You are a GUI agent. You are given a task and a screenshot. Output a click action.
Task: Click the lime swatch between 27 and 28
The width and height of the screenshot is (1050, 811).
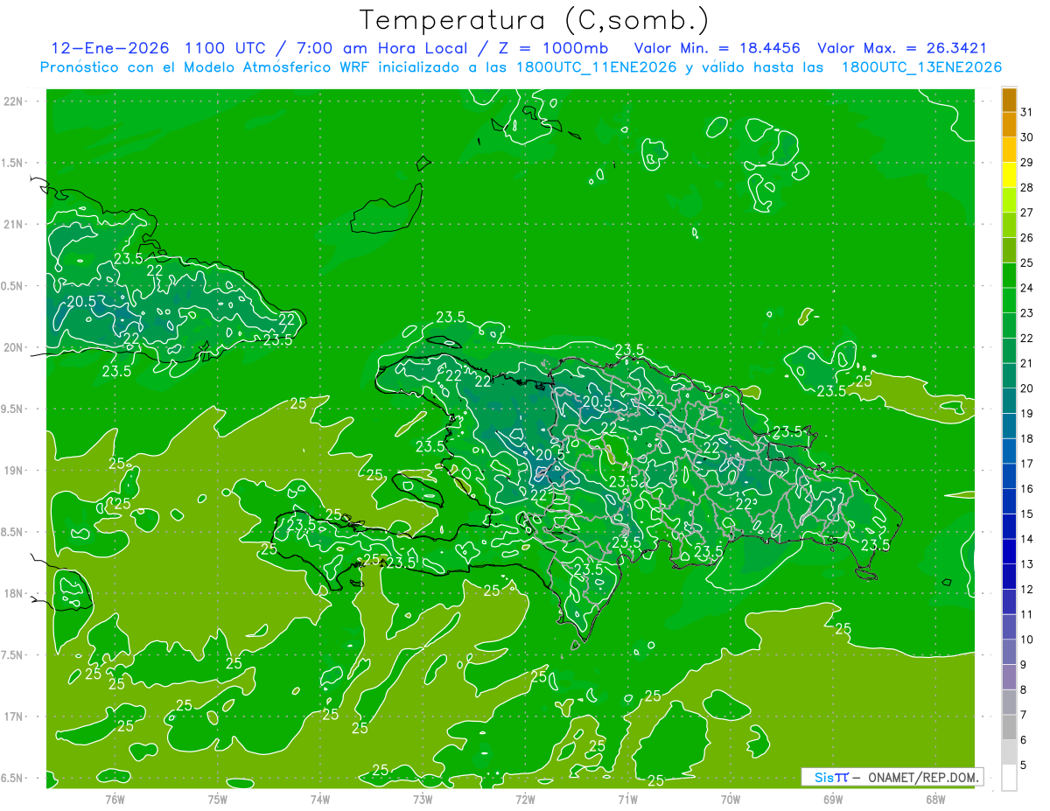pos(1009,200)
